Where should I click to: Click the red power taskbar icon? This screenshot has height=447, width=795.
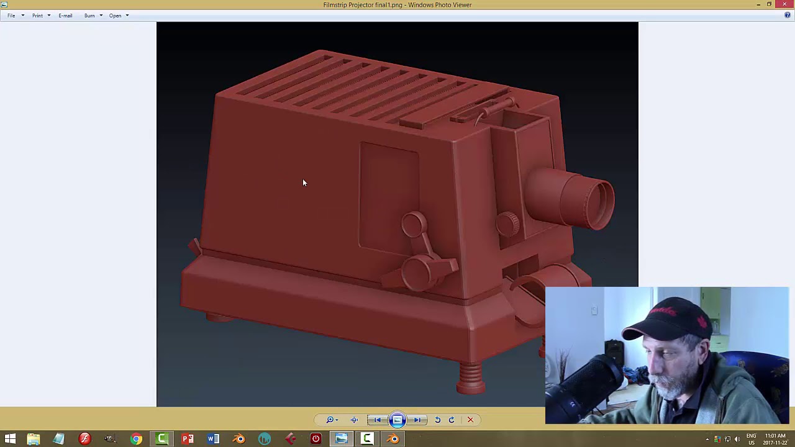[316, 440]
